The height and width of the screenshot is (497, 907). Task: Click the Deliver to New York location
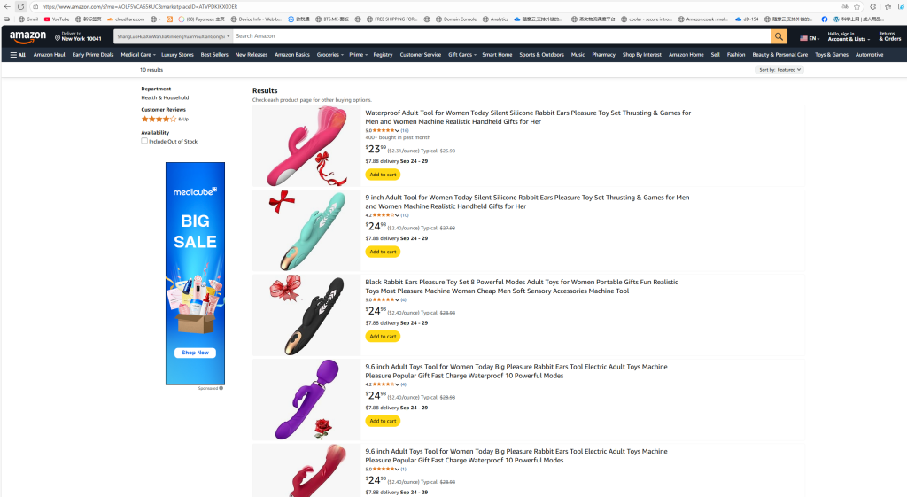(x=78, y=36)
